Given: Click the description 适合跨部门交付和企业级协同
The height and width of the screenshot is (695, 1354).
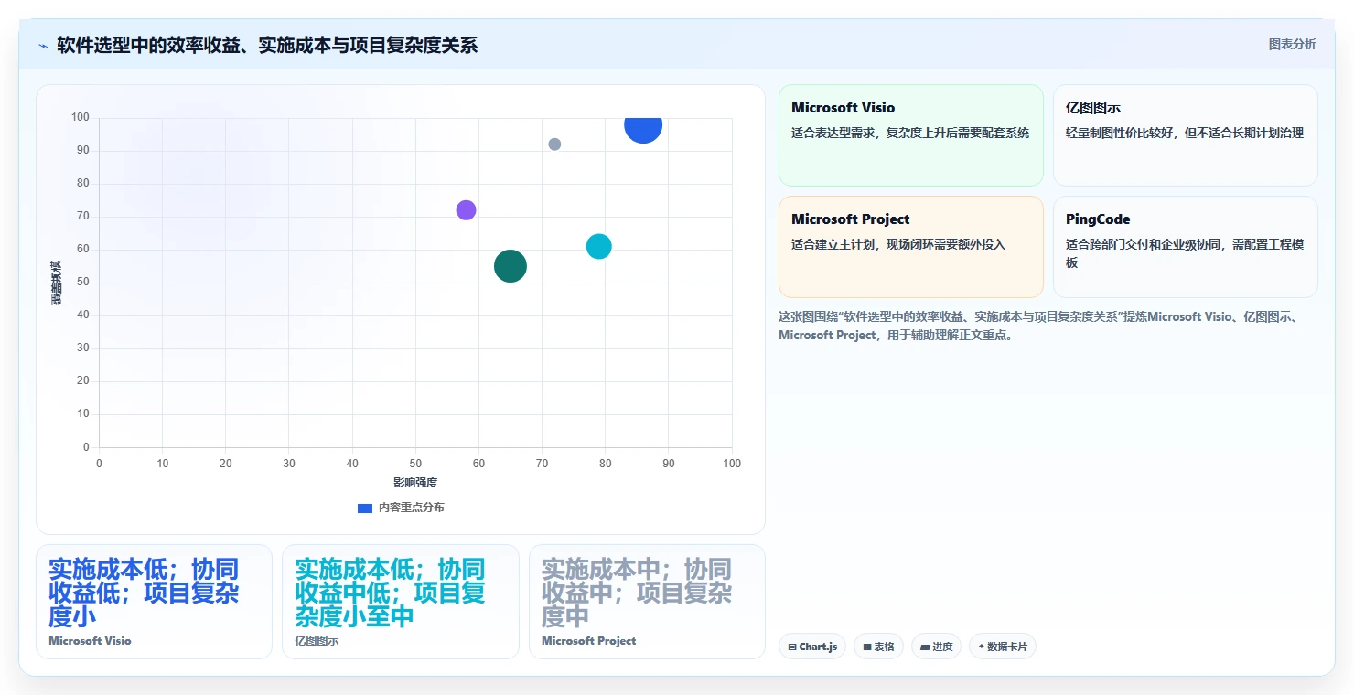Looking at the screenshot, I should [1185, 253].
